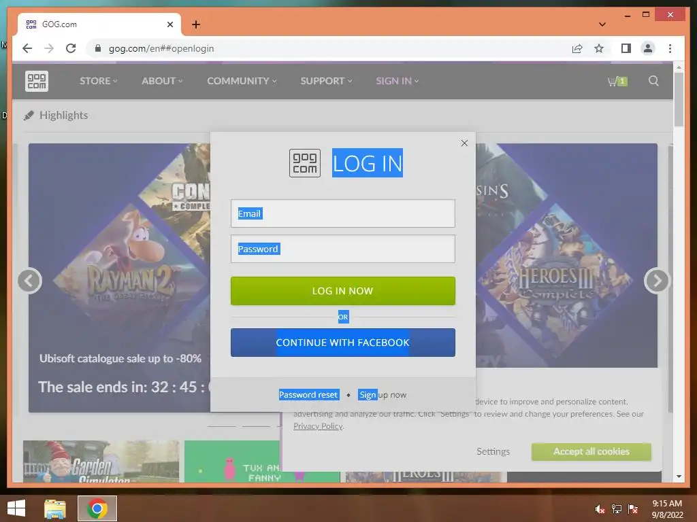
Task: Bookmark this tab with the star
Action: point(599,48)
